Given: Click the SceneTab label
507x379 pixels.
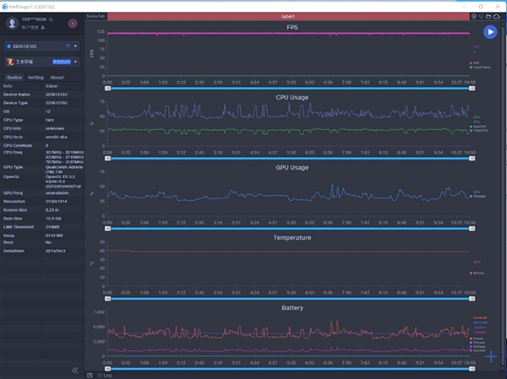Looking at the screenshot, I should click(x=96, y=16).
